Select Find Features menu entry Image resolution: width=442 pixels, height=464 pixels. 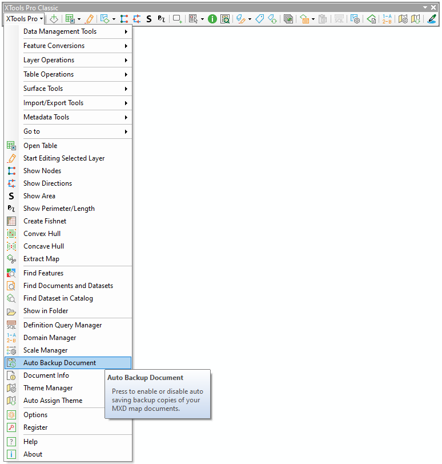pyautogui.click(x=68, y=273)
